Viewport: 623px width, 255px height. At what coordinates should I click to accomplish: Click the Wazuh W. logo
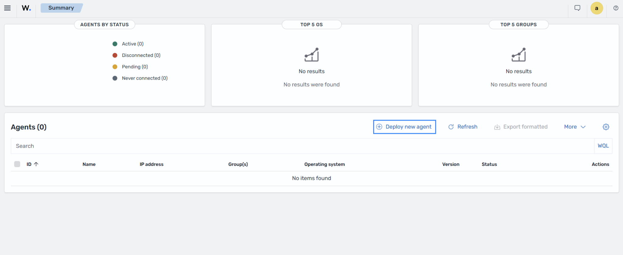click(26, 8)
